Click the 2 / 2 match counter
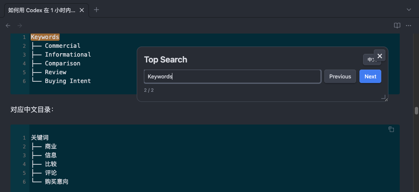 pyautogui.click(x=149, y=90)
